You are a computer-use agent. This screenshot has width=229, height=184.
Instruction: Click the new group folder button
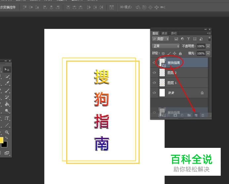(189, 115)
